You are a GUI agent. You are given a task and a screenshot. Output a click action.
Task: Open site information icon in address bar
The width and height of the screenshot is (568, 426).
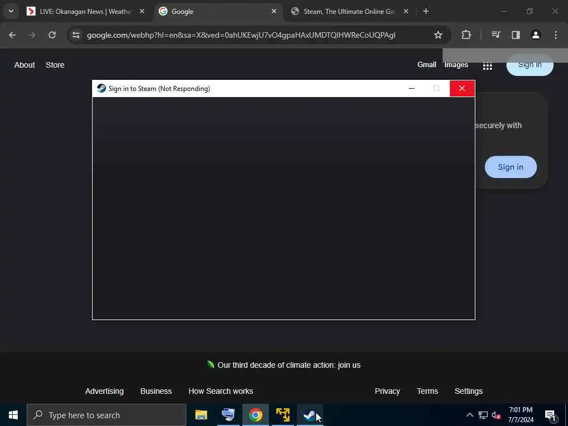(x=75, y=35)
